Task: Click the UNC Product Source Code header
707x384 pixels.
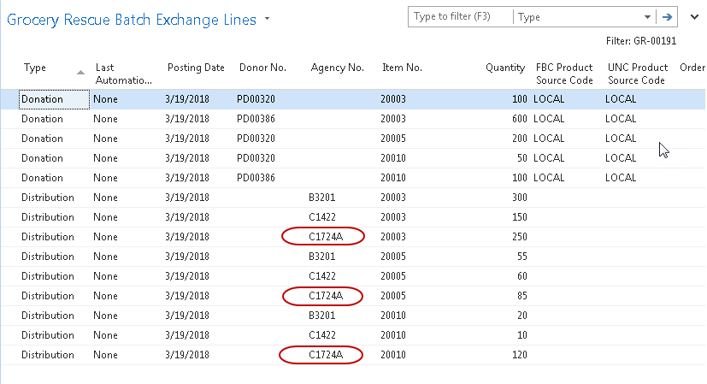Action: (636, 74)
